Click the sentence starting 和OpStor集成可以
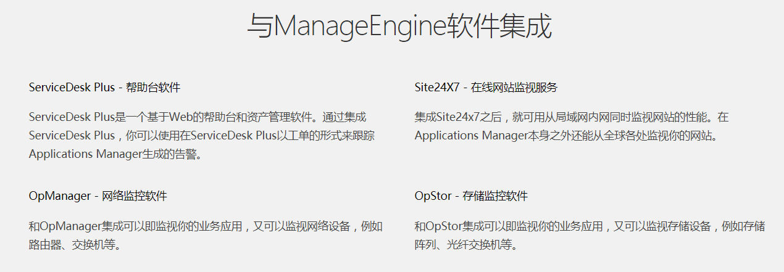 pyautogui.click(x=590, y=226)
